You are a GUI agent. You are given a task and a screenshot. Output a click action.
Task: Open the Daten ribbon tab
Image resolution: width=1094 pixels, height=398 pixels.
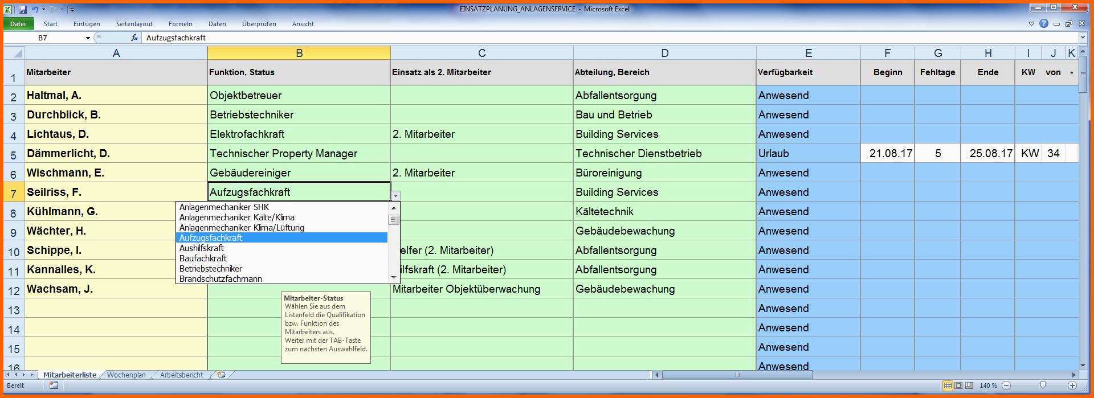pyautogui.click(x=217, y=24)
